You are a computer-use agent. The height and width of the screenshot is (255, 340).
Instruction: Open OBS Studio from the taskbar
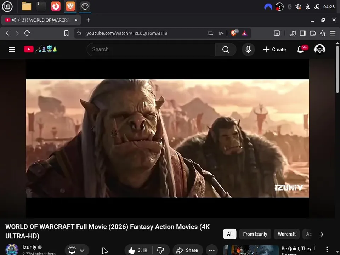85,6
